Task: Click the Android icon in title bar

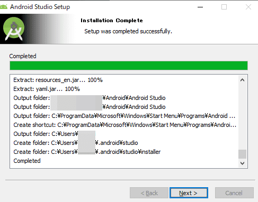Action: tap(4, 7)
